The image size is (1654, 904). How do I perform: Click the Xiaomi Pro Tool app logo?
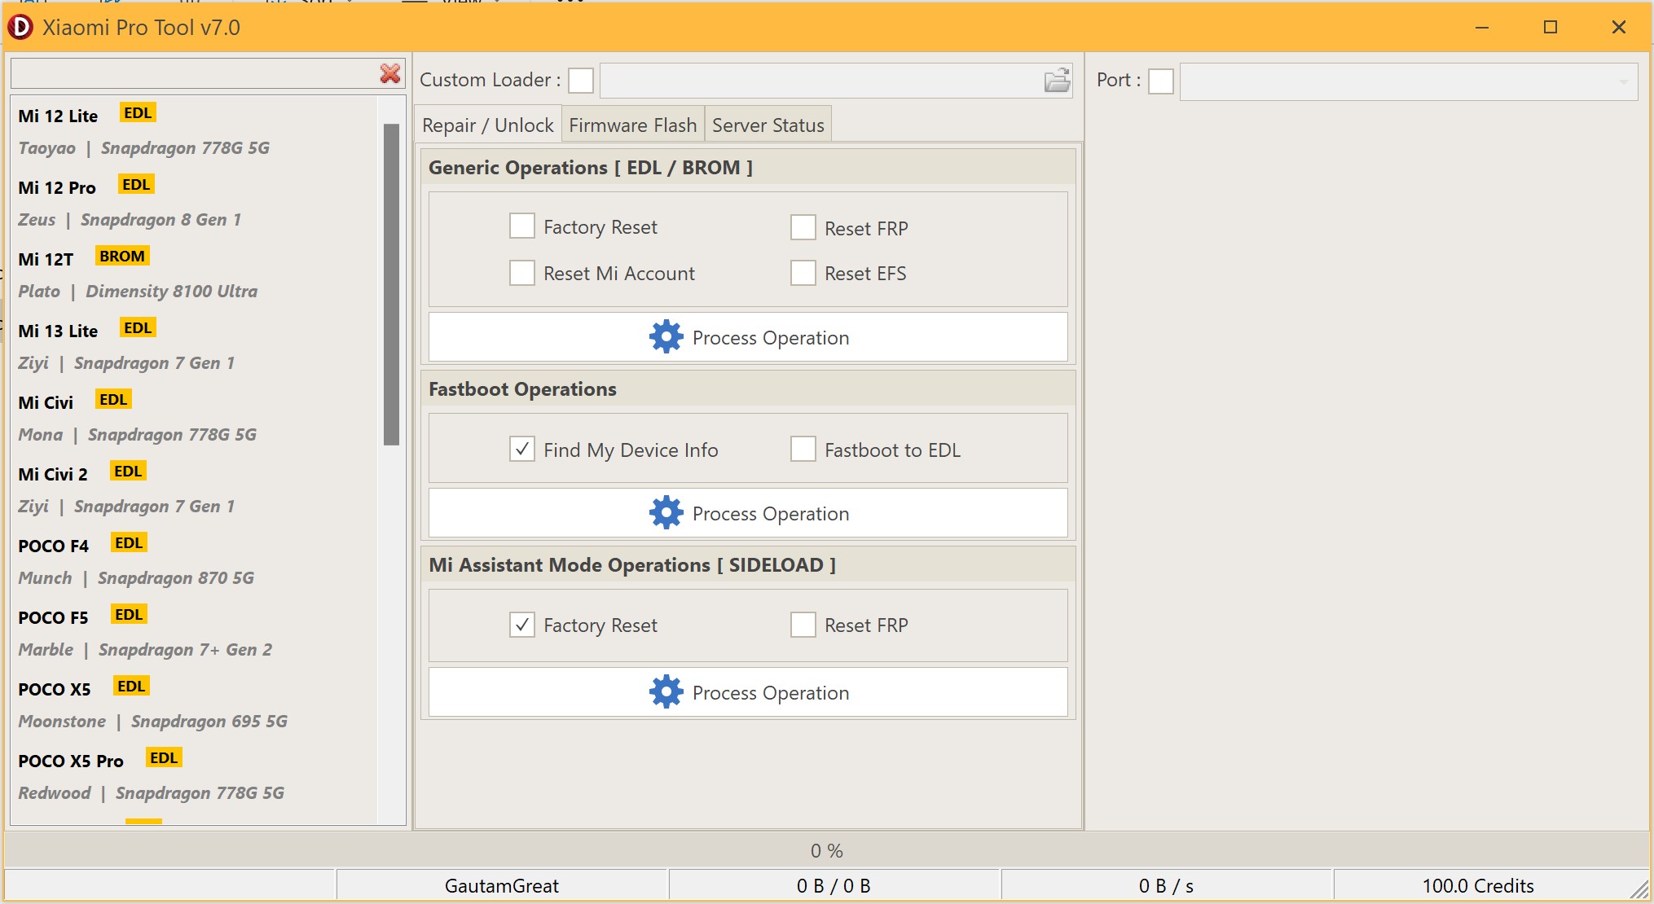pos(20,27)
